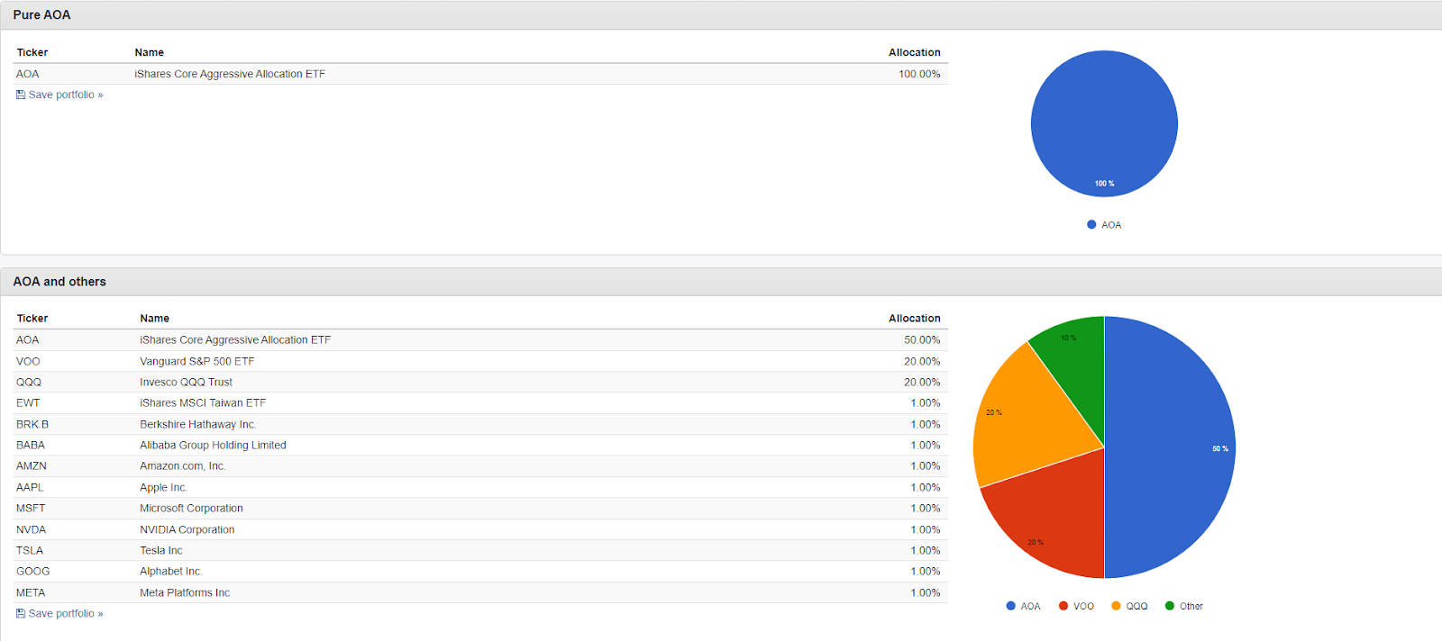Screen dimensions: 1442x641
Task: Click 'Berkshire Hathaway Inc.' name
Action: point(198,424)
